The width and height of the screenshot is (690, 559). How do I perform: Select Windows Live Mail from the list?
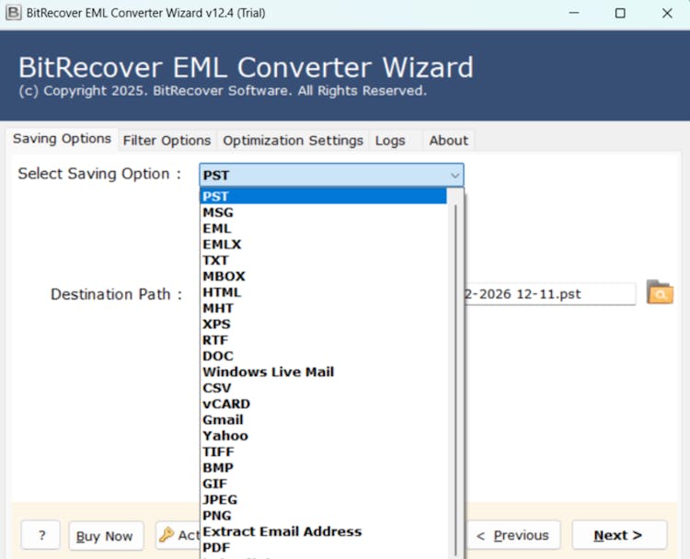pyautogui.click(x=268, y=371)
